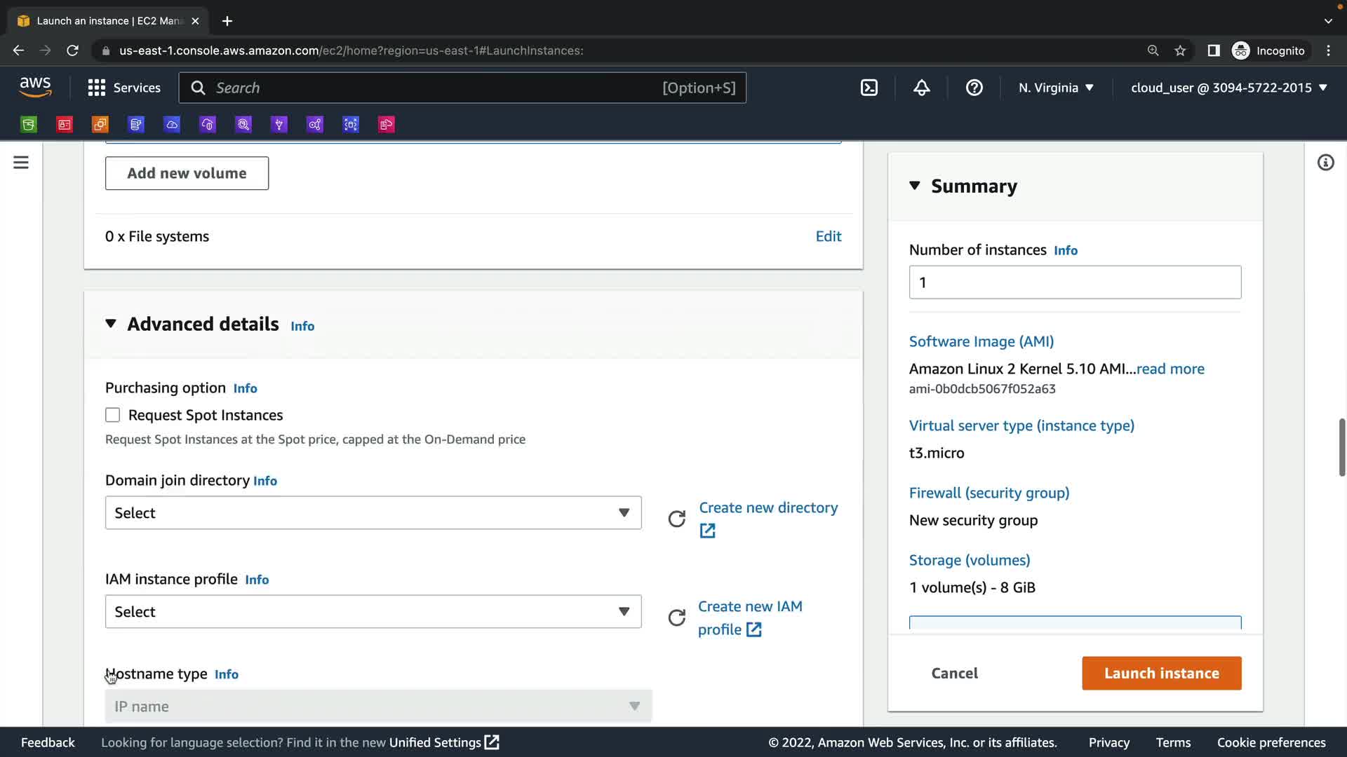Click the Number of instances field
This screenshot has height=757, width=1347.
click(1075, 282)
